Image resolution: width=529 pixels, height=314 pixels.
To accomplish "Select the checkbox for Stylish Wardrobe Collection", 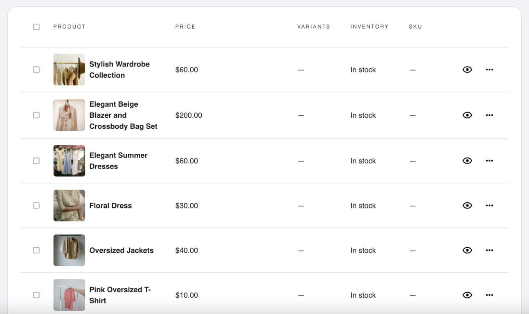I will point(36,70).
